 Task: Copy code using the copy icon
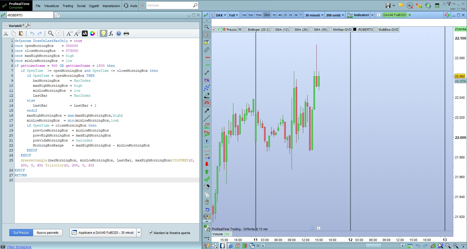pos(13,33)
